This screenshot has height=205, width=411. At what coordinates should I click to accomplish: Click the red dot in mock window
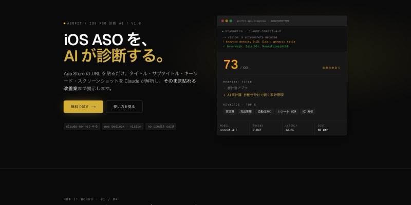coord(222,21)
